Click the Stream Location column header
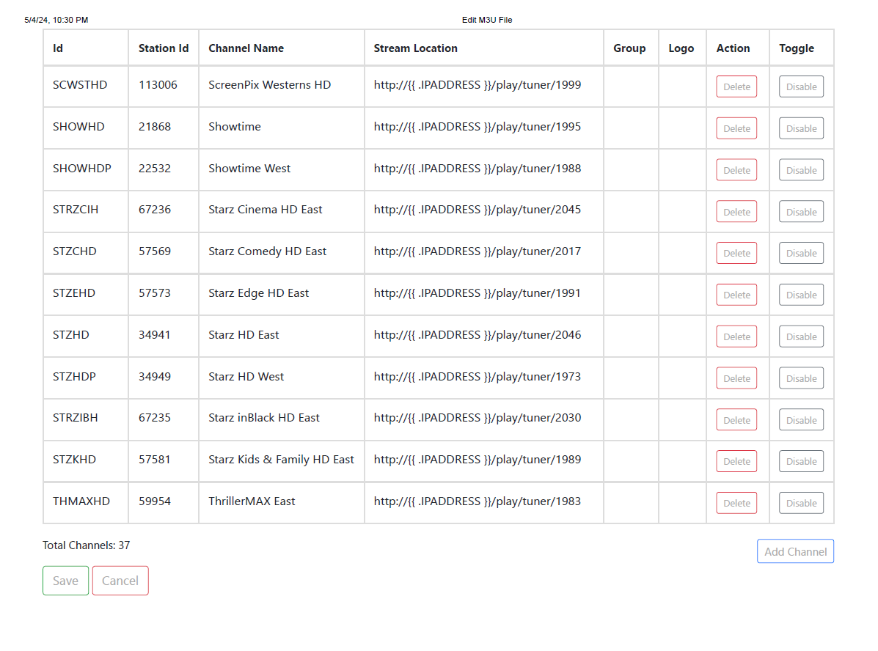878x651 pixels. pyautogui.click(x=415, y=48)
